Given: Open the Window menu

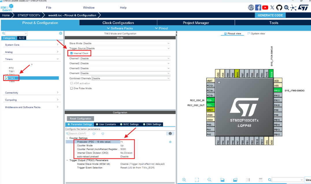Looking at the screenshot, I should click(x=89, y=8).
